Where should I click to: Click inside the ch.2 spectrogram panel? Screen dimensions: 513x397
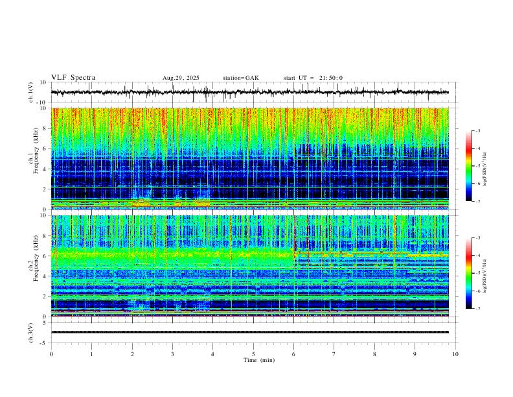pos(250,266)
